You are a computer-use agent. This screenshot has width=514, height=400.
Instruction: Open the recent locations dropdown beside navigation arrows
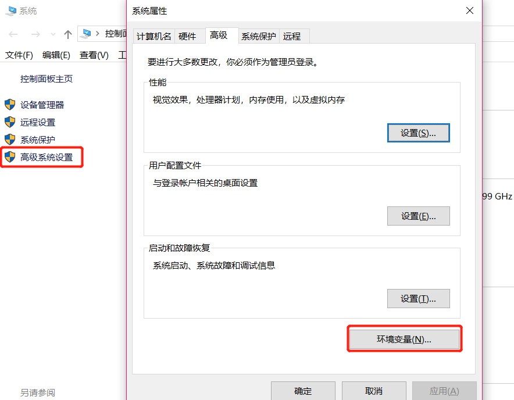(52, 34)
